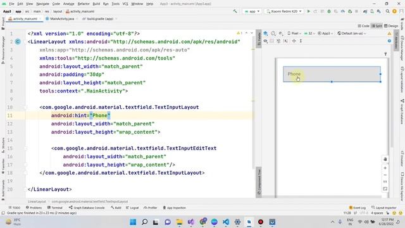Image resolution: width=405 pixels, height=228 pixels.
Task: Click the yellow layout warning icon
Action: [389, 34]
